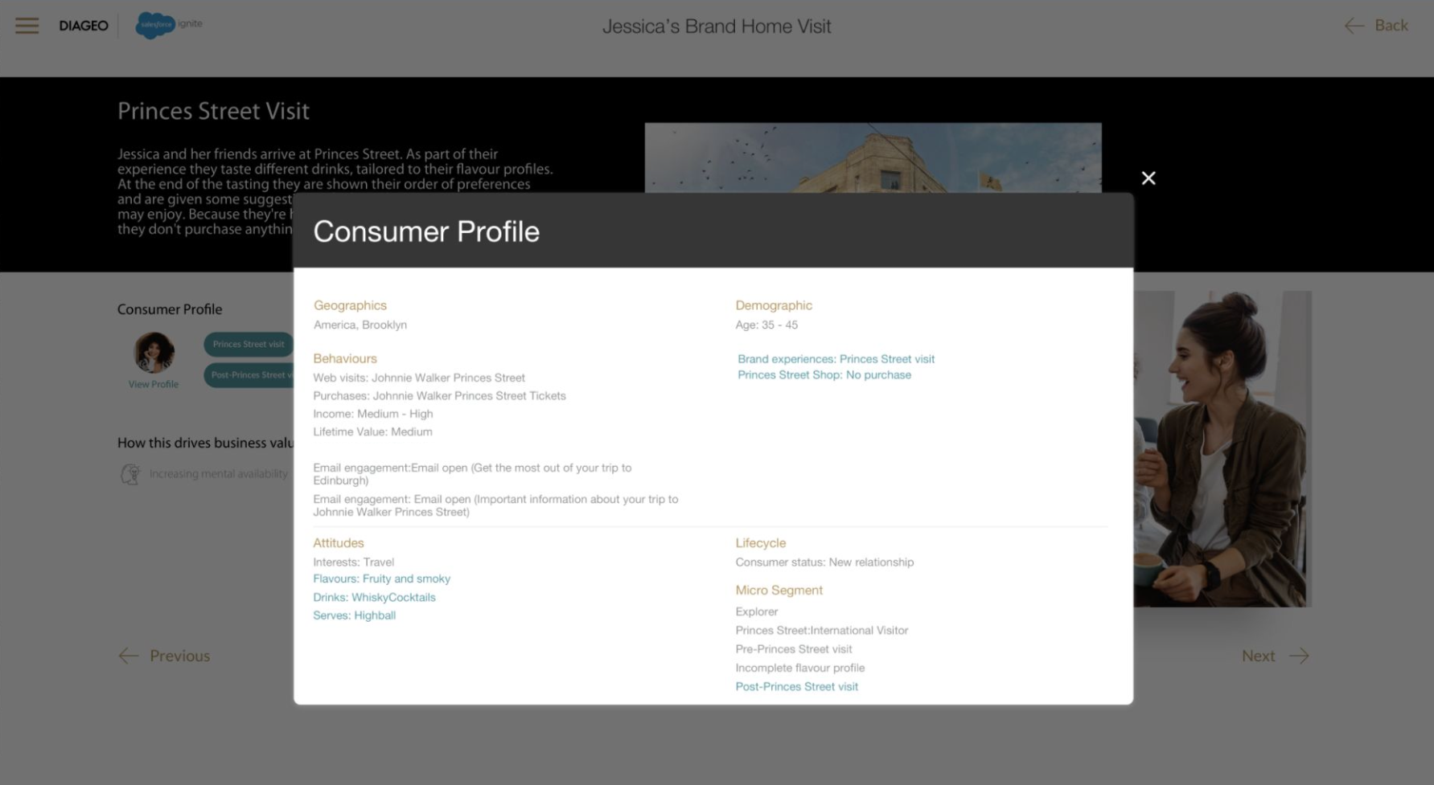Click the Princes Street building image

873,157
